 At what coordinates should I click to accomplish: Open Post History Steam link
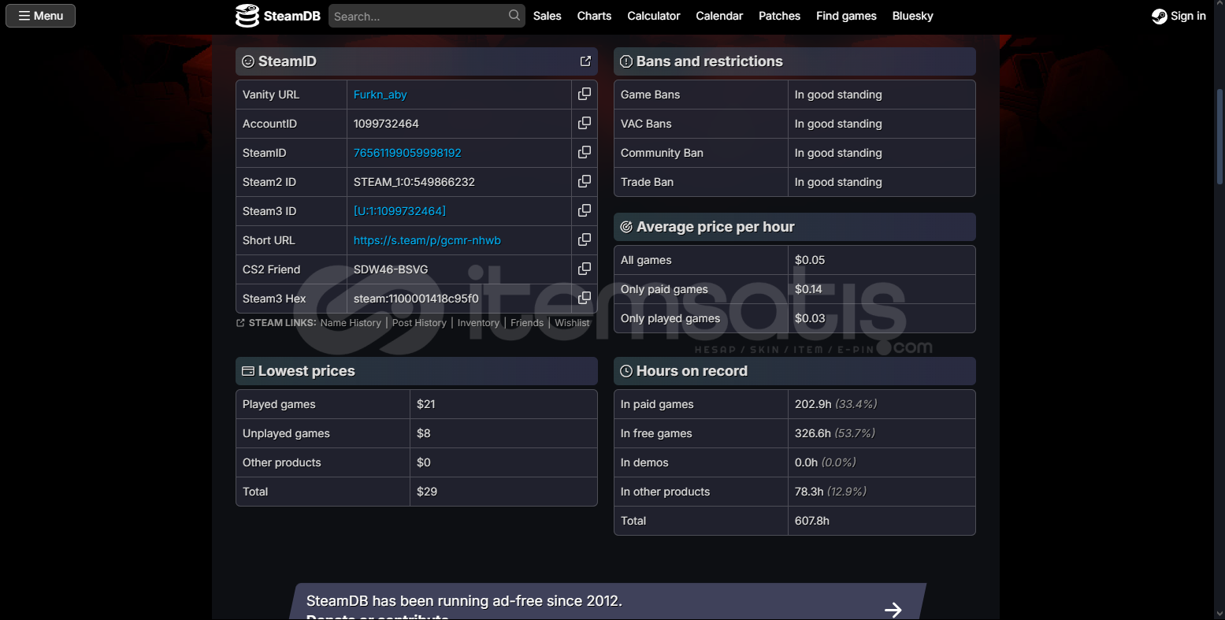click(419, 323)
